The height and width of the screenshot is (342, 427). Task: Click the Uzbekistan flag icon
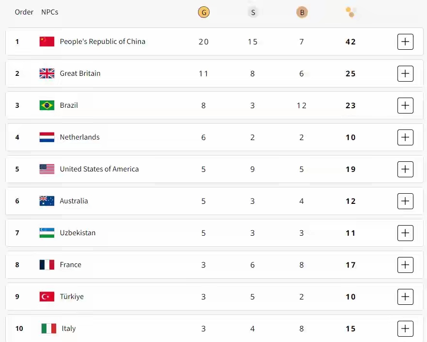[x=47, y=233]
